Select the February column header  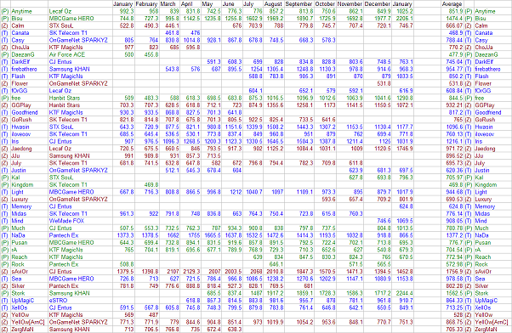coord(146,4)
